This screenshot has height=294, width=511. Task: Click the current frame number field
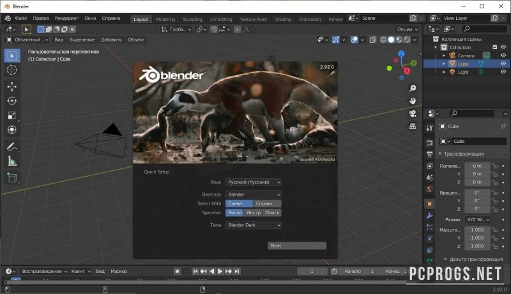coord(312,271)
